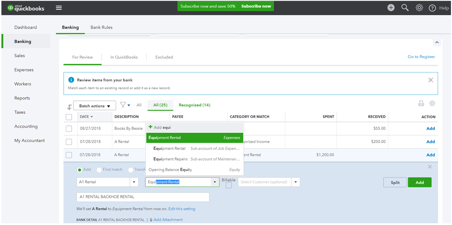Choose Equipment Rental Expenses option
452x225 pixels.
click(x=195, y=138)
